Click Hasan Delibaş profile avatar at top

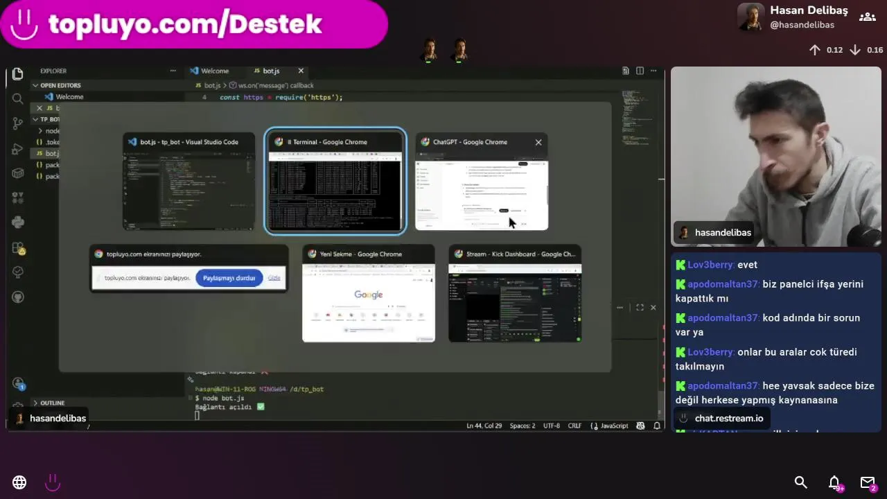(x=750, y=17)
